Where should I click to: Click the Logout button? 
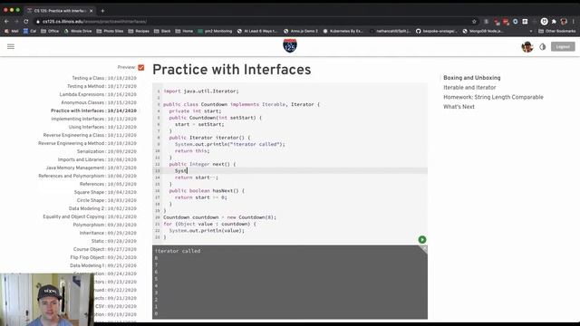point(563,46)
